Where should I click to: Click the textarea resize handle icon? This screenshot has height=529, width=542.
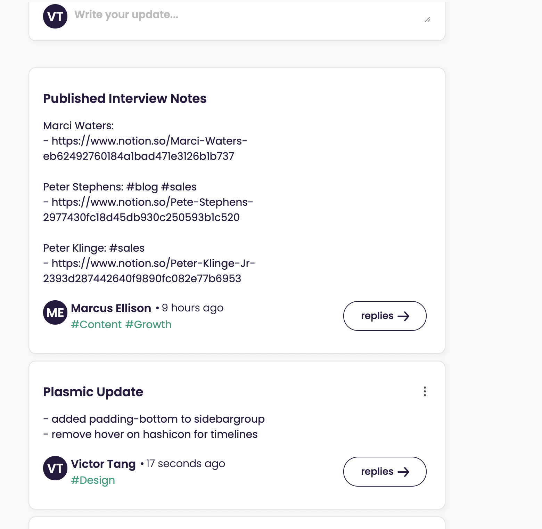[x=428, y=19]
